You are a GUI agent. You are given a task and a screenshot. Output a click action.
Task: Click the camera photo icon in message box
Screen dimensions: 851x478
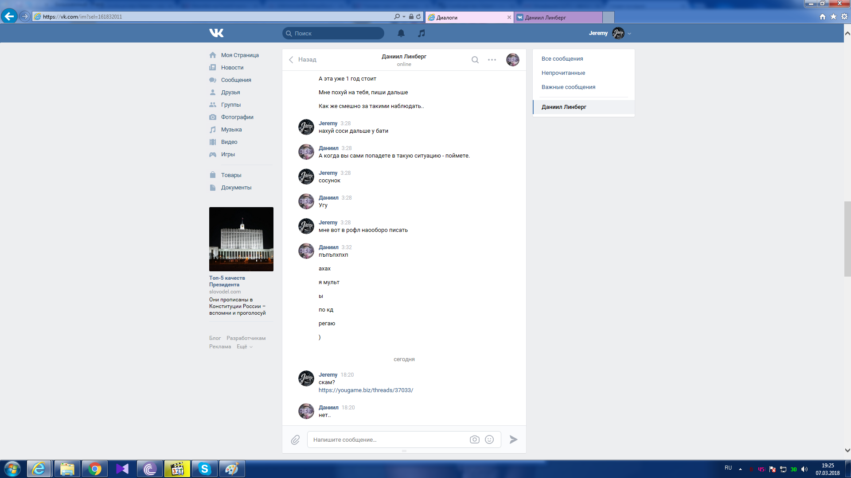(474, 439)
